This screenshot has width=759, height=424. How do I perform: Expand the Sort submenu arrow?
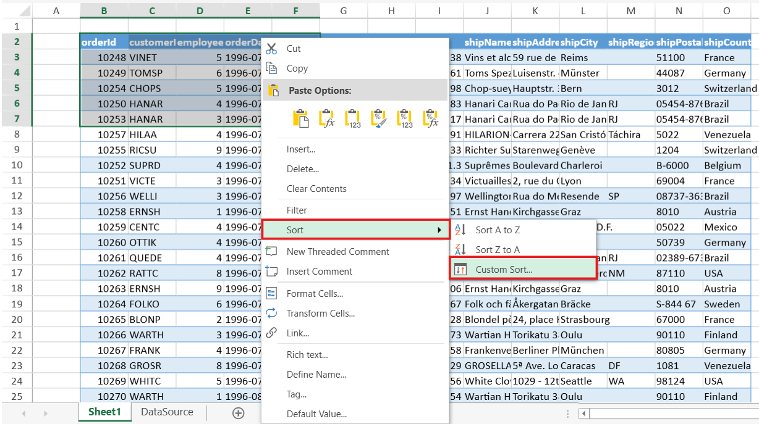[439, 230]
